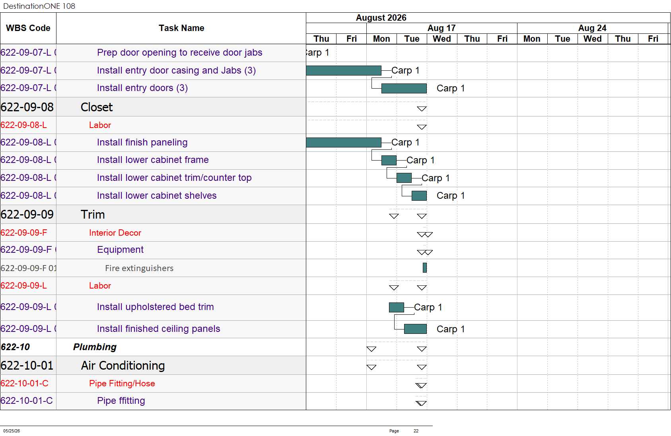Open the Trim summary task name
This screenshot has width=671, height=436.
pos(93,215)
